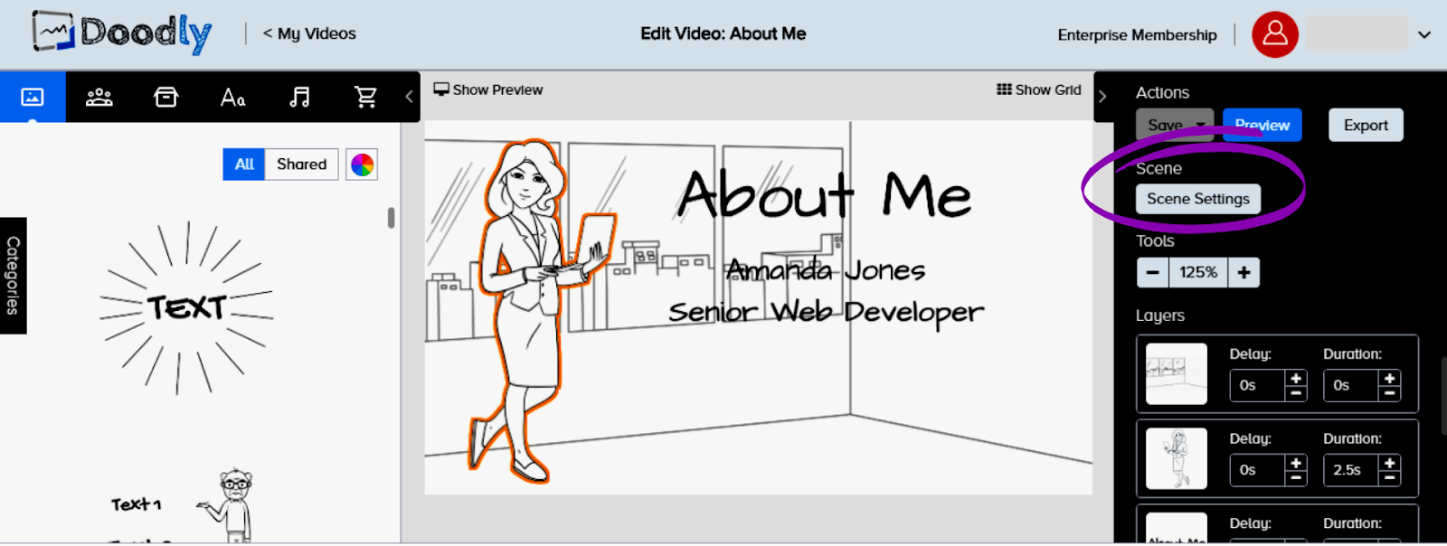This screenshot has width=1447, height=546.
Task: Toggle the color wheel filter
Action: click(x=362, y=165)
